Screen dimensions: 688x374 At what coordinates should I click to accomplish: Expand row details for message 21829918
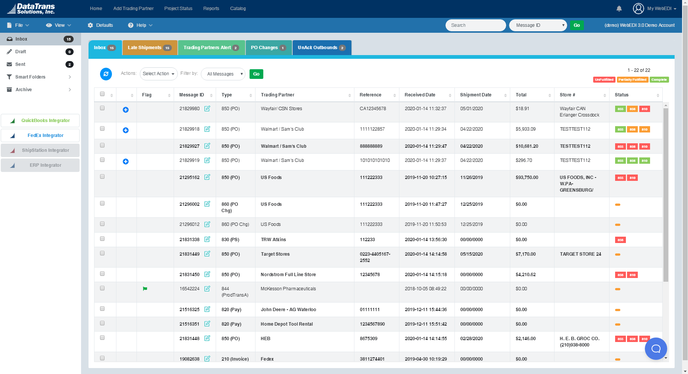[x=126, y=130]
